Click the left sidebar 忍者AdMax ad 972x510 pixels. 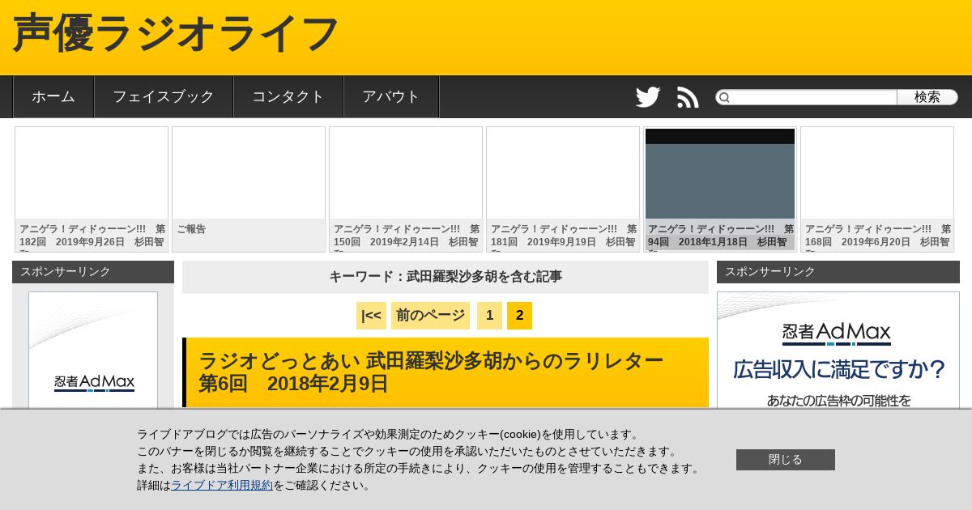coord(93,350)
